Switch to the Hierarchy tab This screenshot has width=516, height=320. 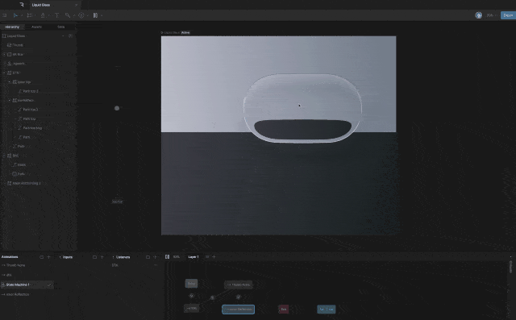[13, 27]
